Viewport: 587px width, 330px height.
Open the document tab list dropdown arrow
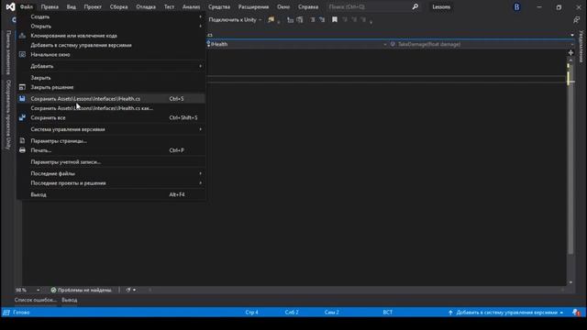coord(572,35)
